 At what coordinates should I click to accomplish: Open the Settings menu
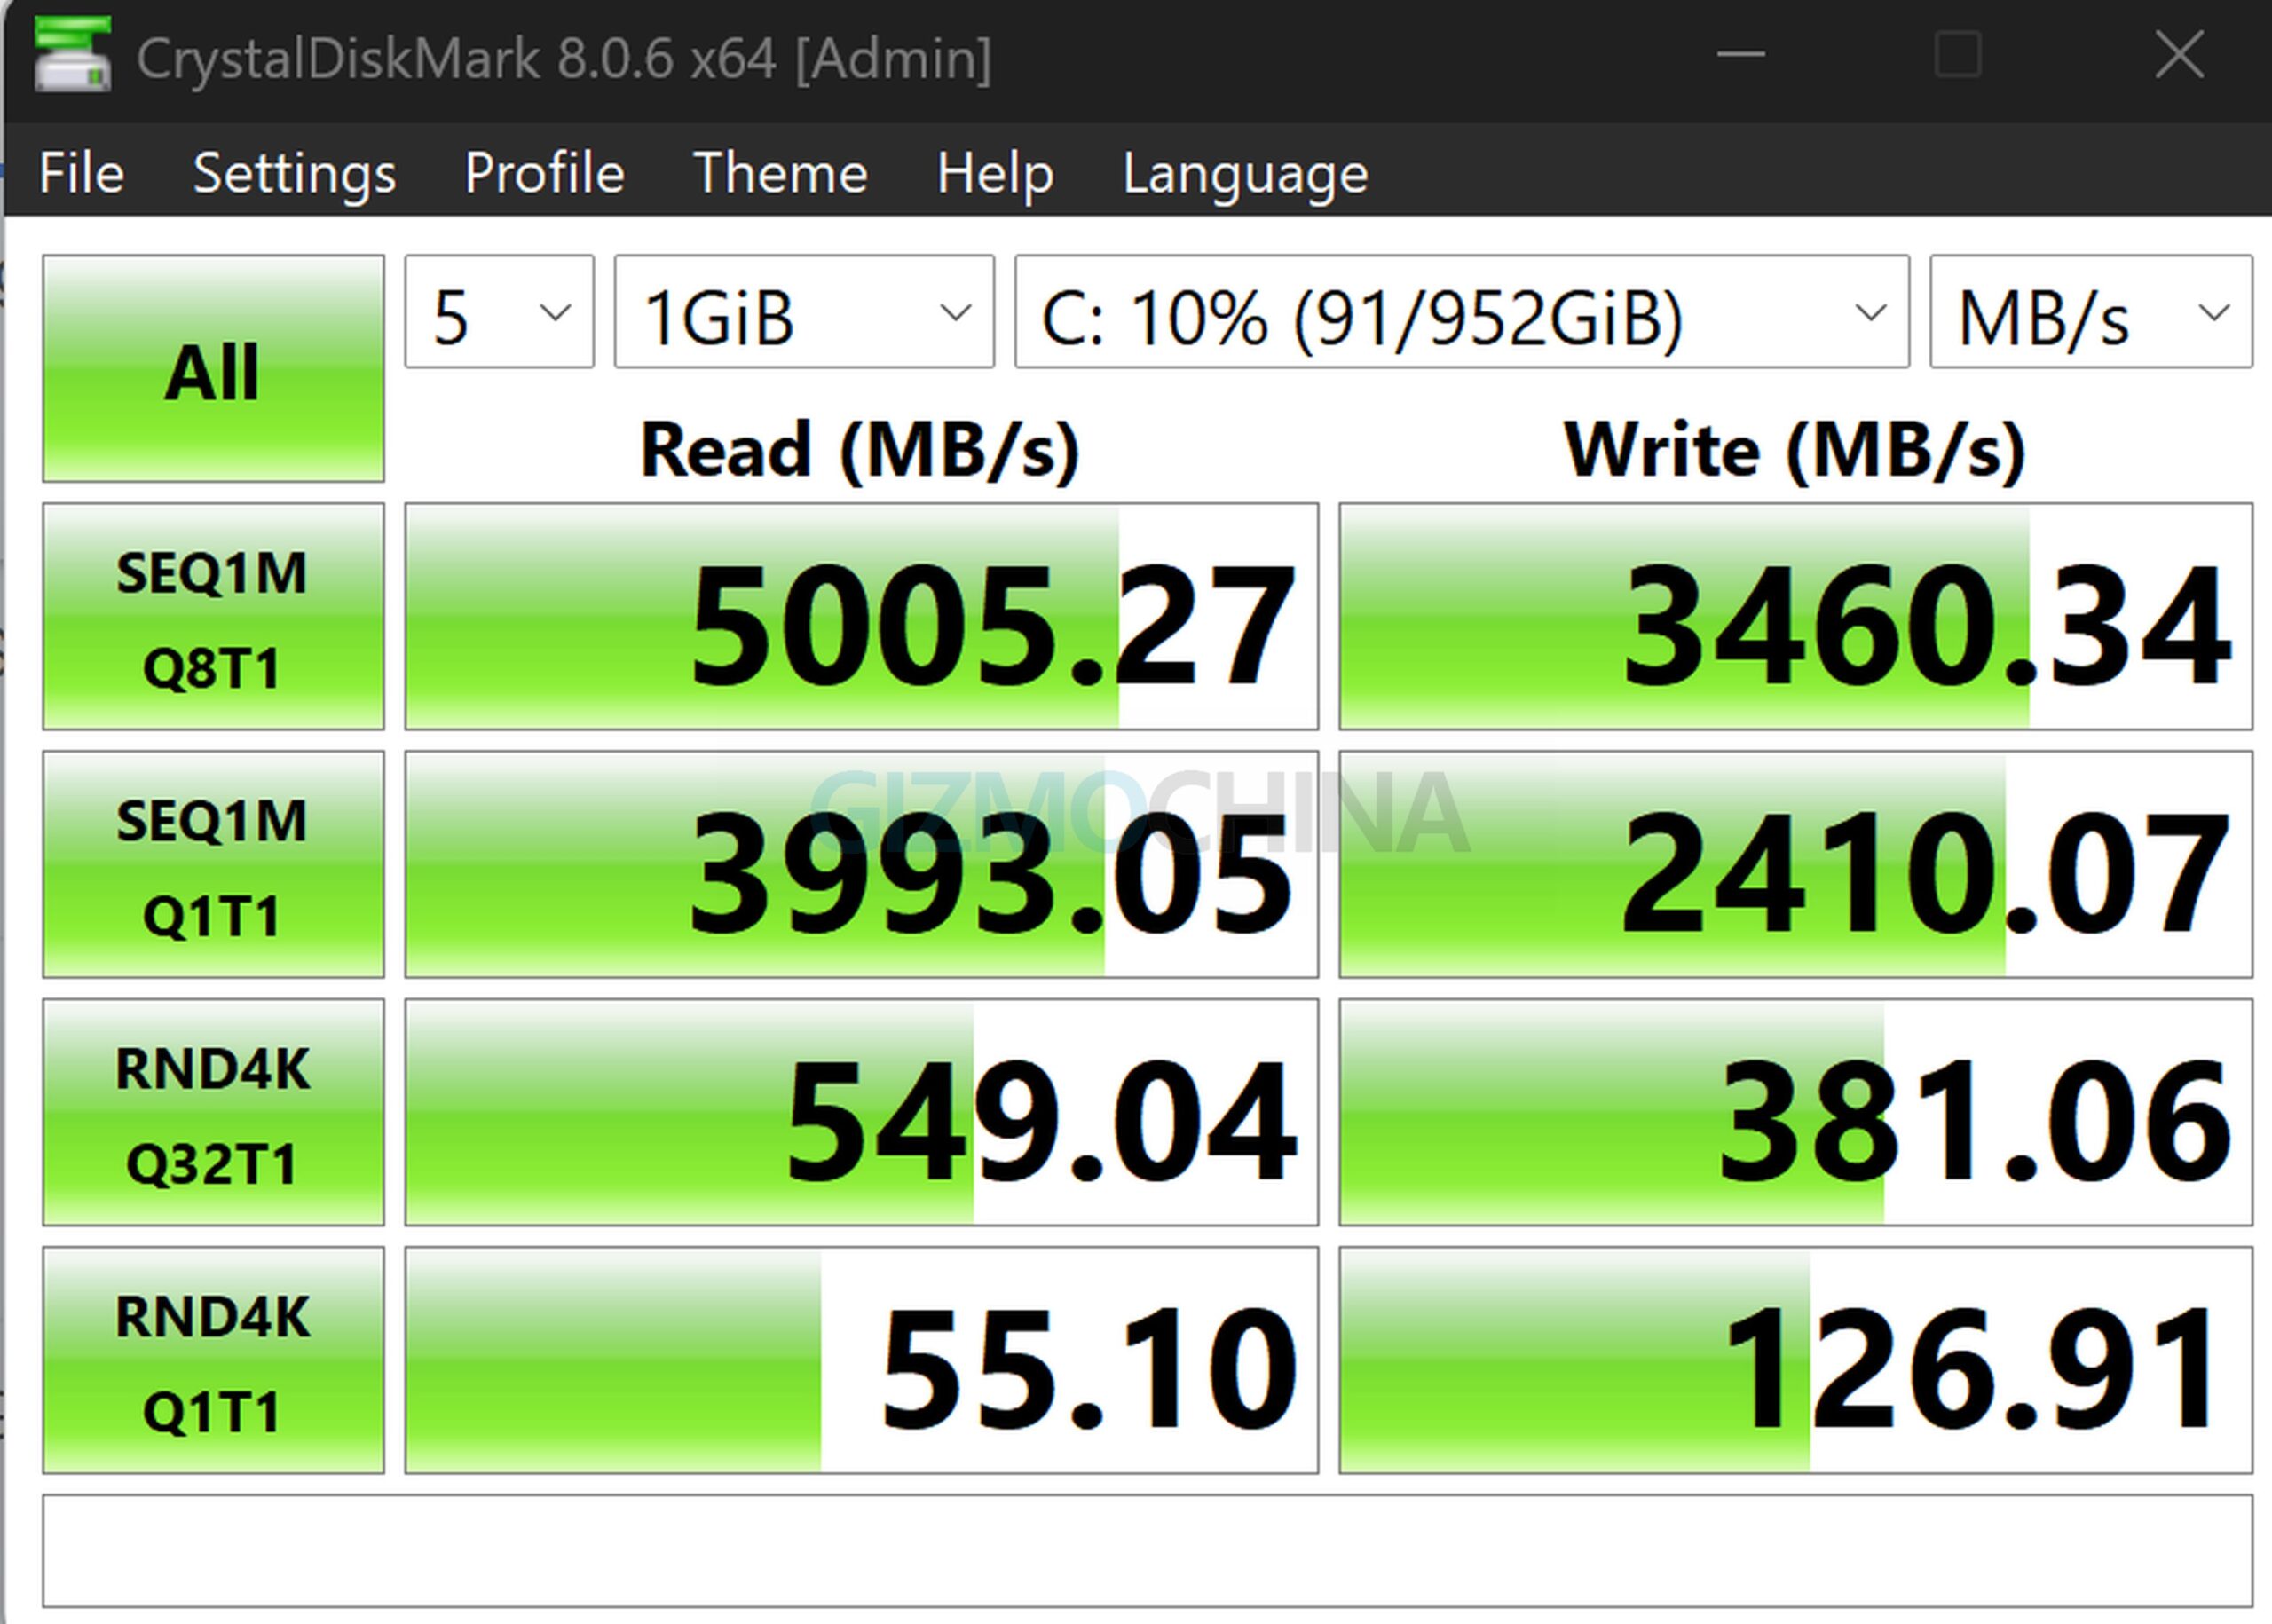[294, 173]
